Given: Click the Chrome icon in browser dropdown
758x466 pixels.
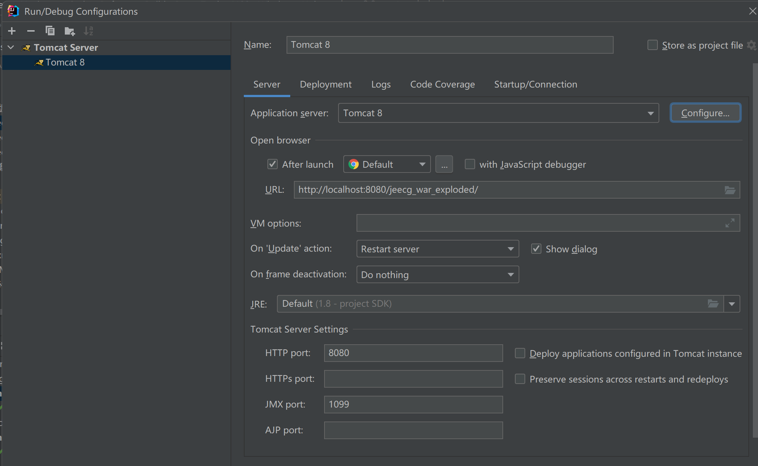Looking at the screenshot, I should coord(354,164).
